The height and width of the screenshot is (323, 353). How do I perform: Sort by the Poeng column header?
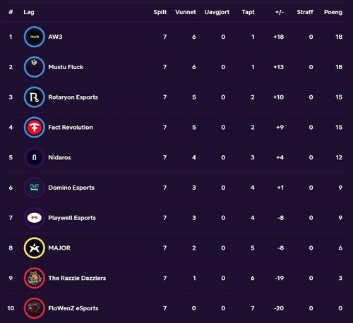(x=333, y=12)
